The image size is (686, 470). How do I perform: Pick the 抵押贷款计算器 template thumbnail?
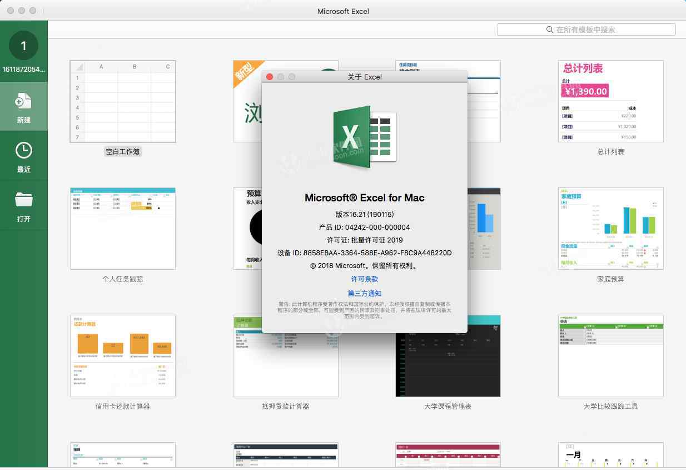[286, 356]
